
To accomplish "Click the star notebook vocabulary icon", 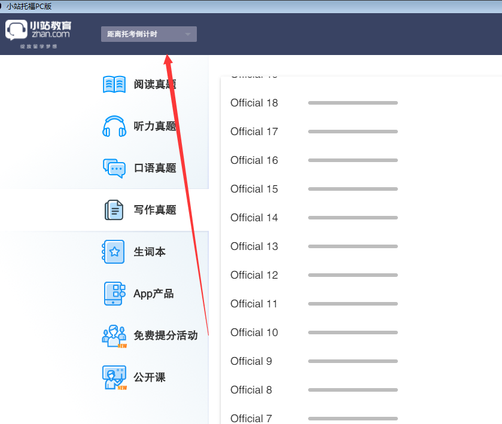I will [113, 252].
